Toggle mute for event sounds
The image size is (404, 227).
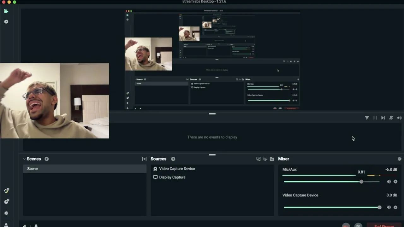coord(391,118)
